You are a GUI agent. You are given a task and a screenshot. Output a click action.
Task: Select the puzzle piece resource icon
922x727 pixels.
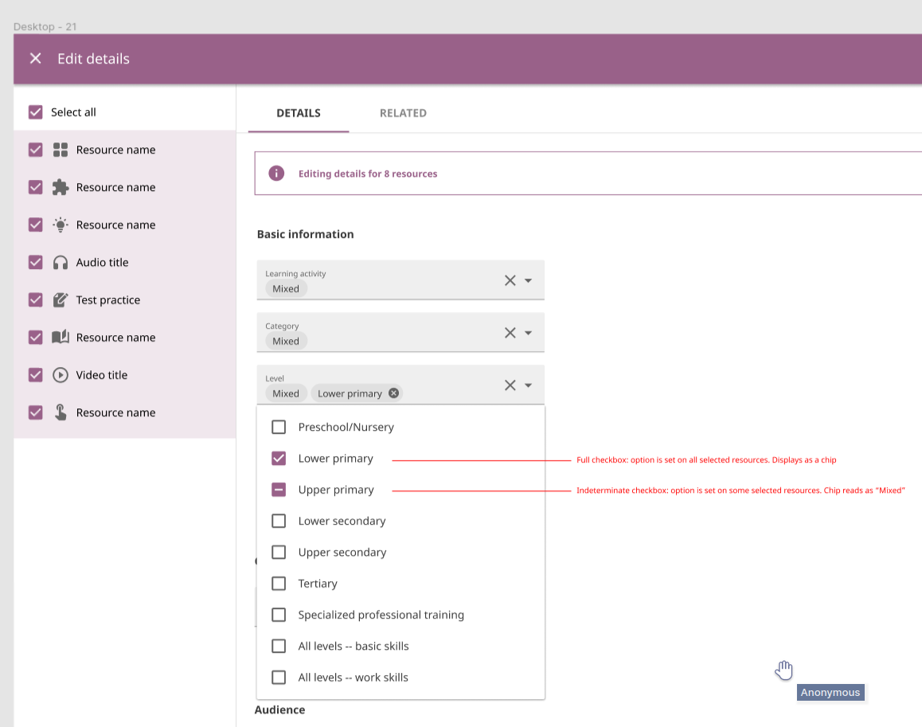point(61,187)
